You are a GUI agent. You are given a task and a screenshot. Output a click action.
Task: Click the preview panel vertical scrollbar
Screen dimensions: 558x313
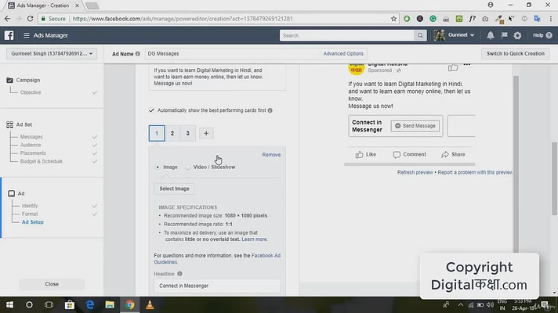(516, 164)
